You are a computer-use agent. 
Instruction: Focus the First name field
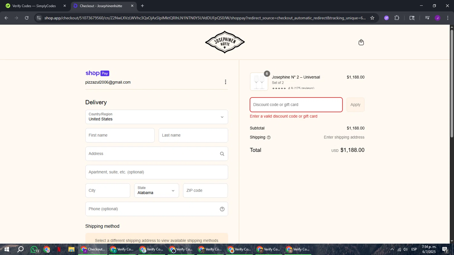[120, 135]
